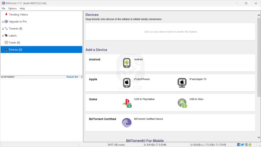
Task: Open the File menu
Action: [x=3, y=8]
